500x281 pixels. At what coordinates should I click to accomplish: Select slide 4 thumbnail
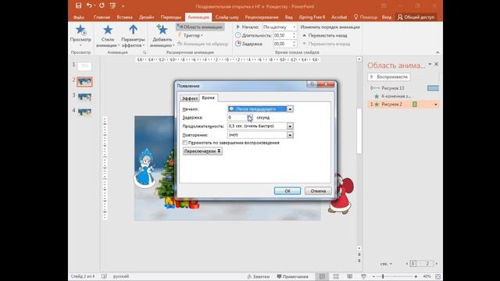point(84,112)
